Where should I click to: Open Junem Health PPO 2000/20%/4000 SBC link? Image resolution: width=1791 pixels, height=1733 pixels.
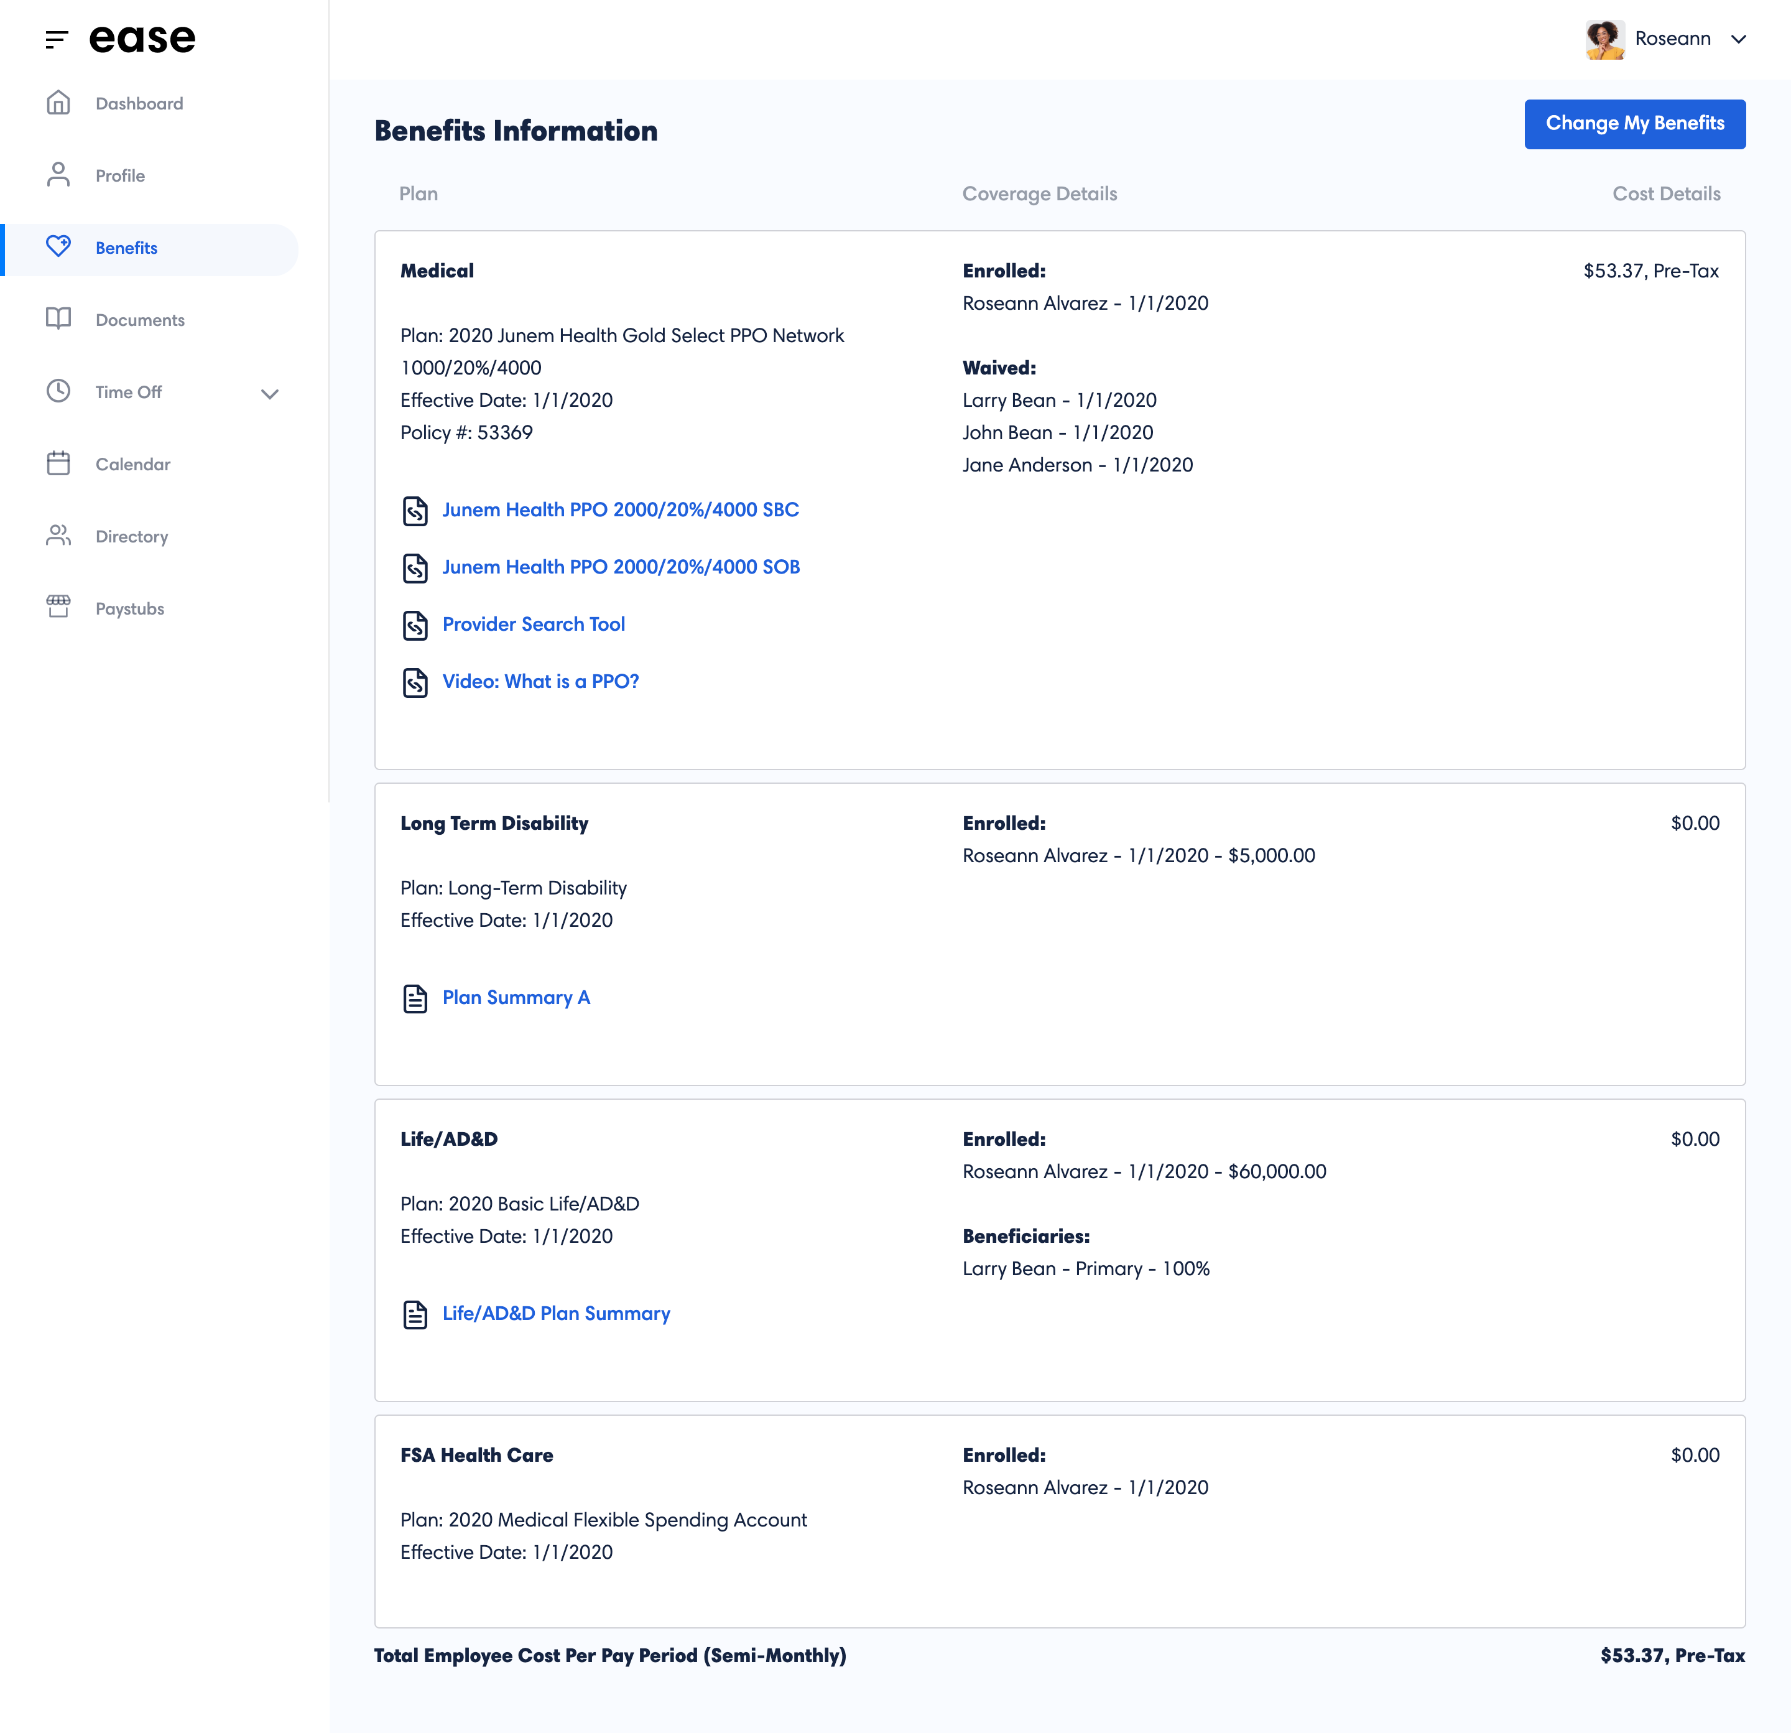(x=621, y=510)
